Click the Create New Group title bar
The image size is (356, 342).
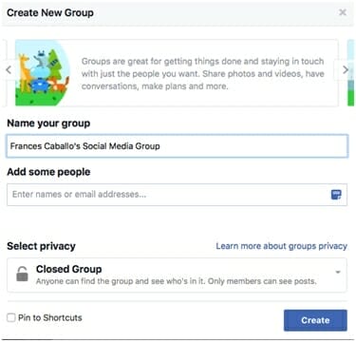[178, 12]
